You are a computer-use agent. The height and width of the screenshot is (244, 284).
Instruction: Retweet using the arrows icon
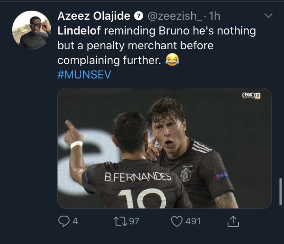[120, 222]
